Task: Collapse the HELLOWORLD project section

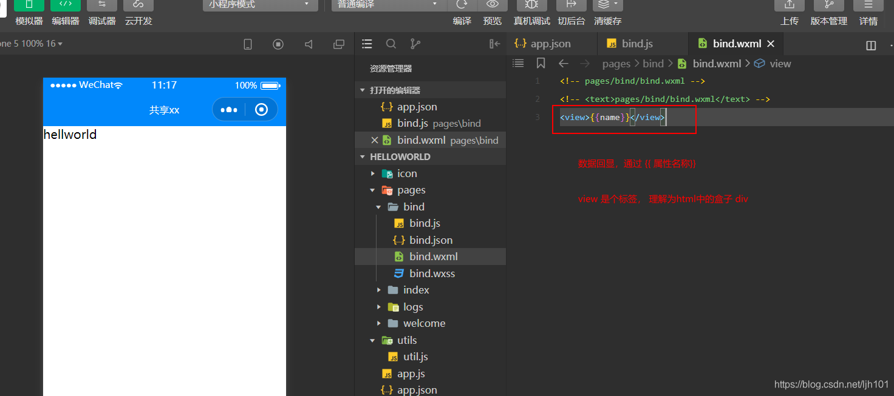Action: pyautogui.click(x=430, y=156)
